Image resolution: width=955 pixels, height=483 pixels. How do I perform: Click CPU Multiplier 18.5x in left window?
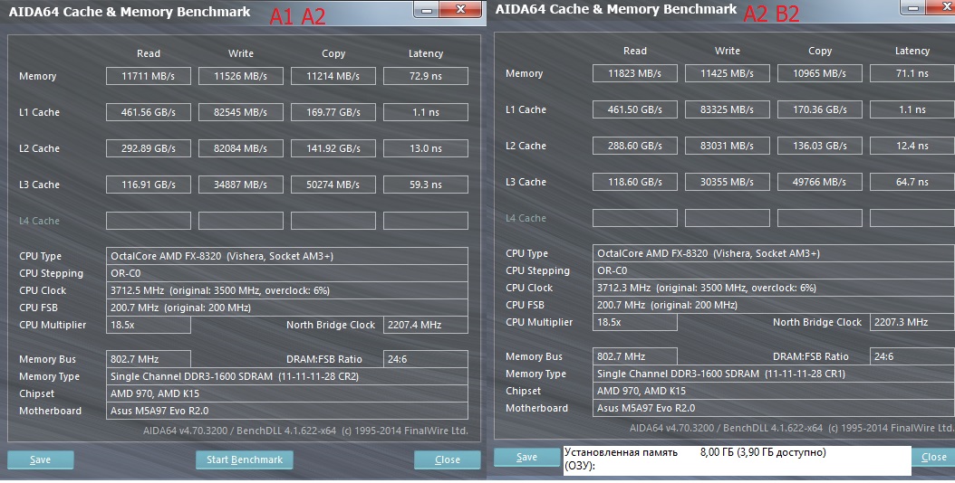pyautogui.click(x=148, y=325)
